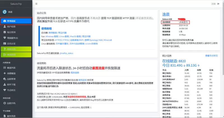Viewport: 224px width, 118px height.
Task: Click the power avatar icon next to 逸晨
Action: (4, 12)
